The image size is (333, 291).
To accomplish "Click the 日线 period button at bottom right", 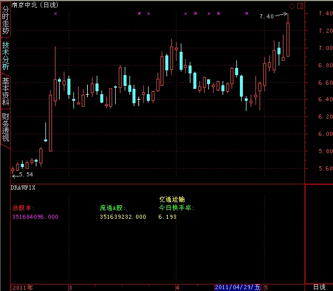I will click(x=319, y=287).
